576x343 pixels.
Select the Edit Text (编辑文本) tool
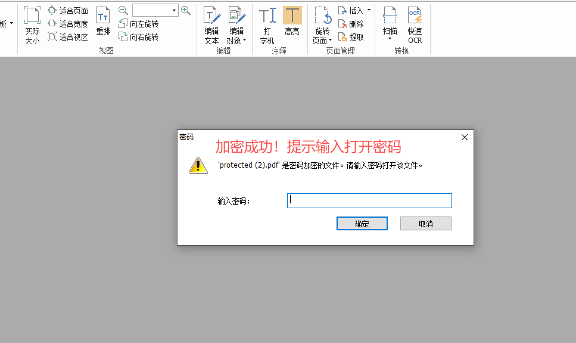(211, 25)
